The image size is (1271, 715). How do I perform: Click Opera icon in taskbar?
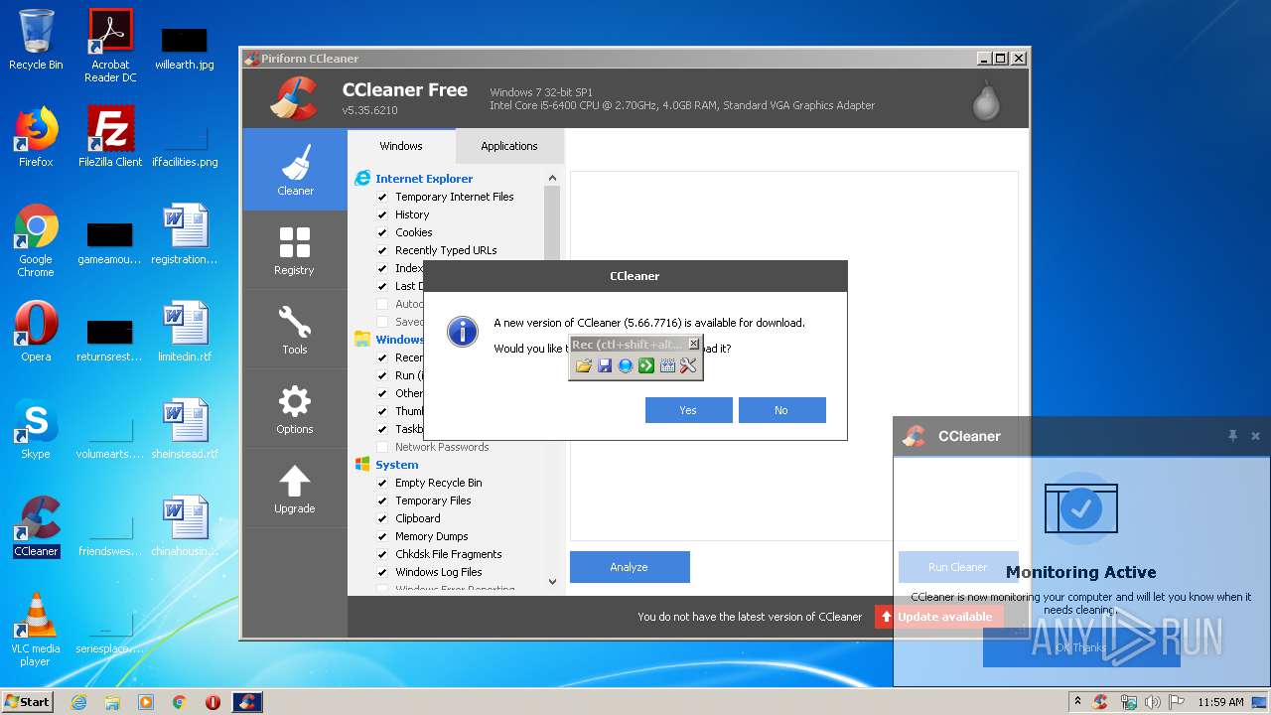(212, 702)
